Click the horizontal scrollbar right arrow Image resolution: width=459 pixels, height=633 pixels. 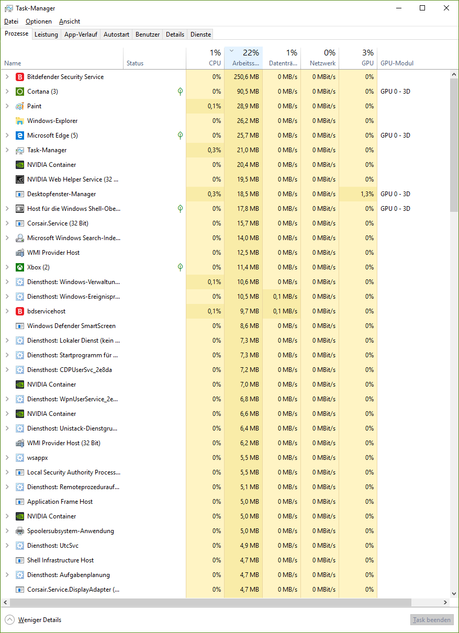pos(445,603)
